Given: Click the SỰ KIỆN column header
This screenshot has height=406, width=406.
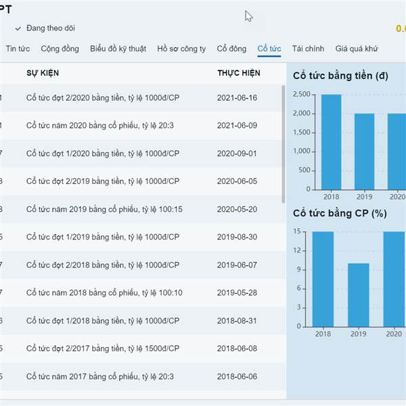Looking at the screenshot, I should pyautogui.click(x=43, y=73).
